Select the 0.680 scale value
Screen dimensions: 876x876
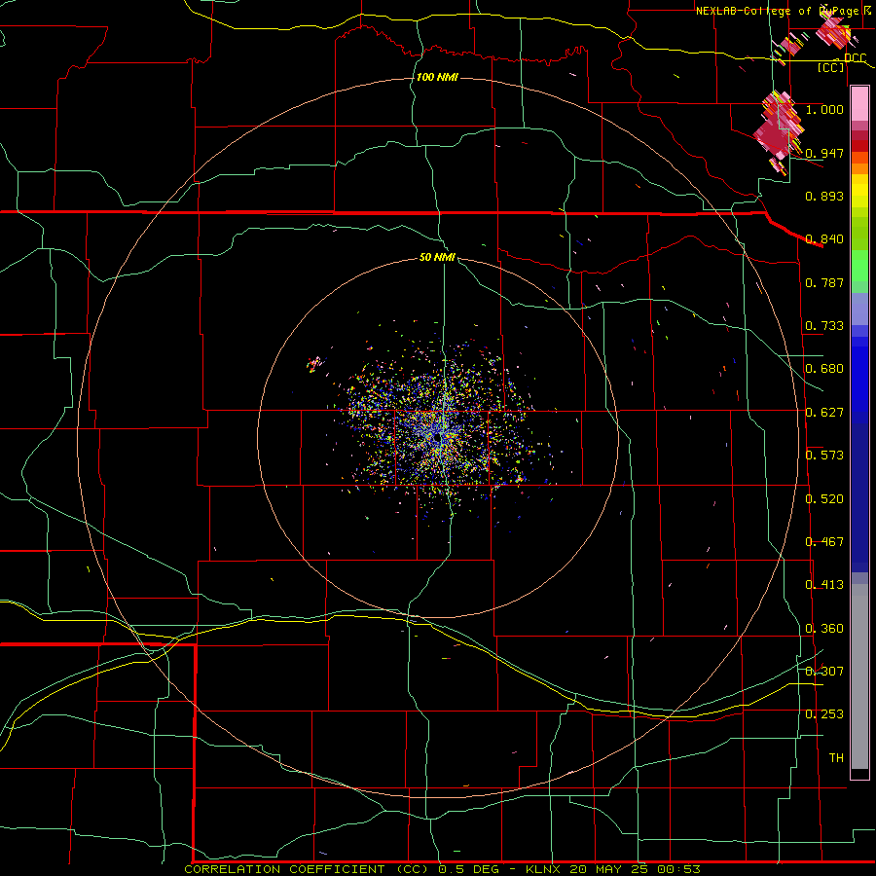coord(824,369)
